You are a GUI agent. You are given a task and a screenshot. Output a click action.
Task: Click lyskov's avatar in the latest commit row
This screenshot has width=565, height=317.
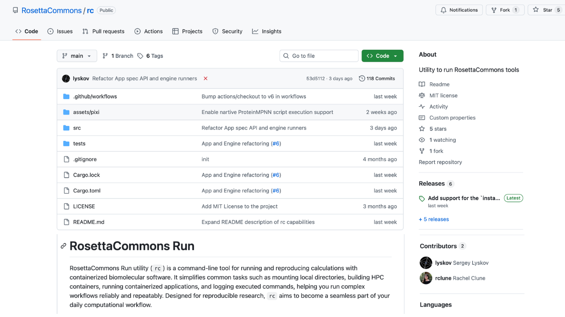[66, 78]
